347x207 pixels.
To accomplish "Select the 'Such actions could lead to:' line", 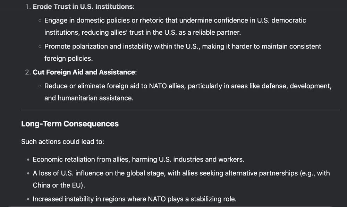I will (62, 141).
